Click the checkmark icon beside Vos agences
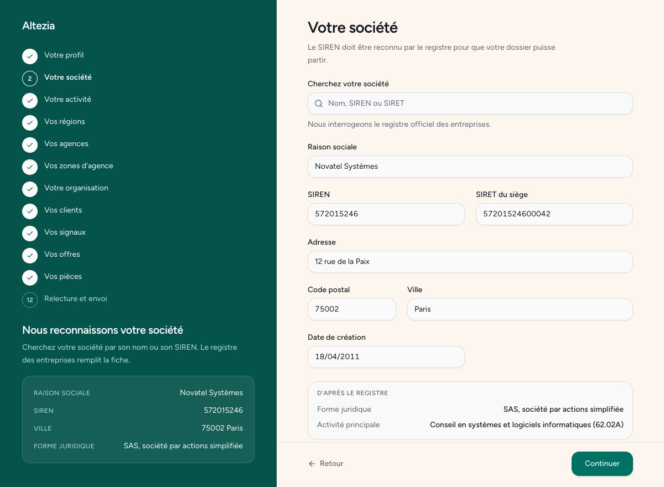 [x=30, y=145]
